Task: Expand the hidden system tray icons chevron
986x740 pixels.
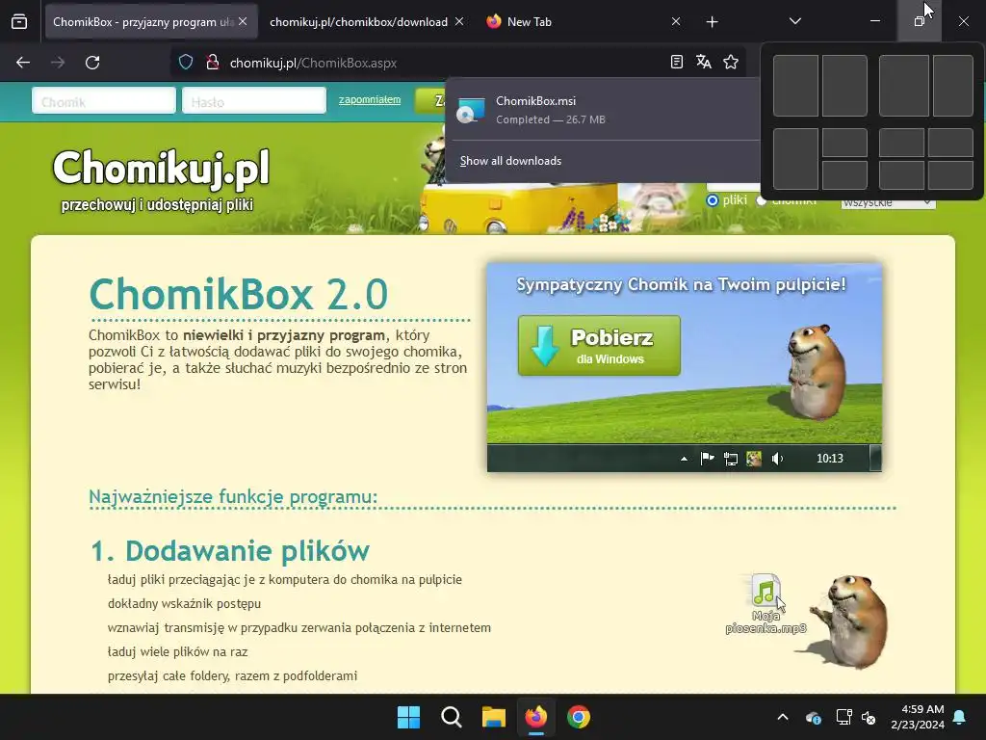Action: point(783,717)
